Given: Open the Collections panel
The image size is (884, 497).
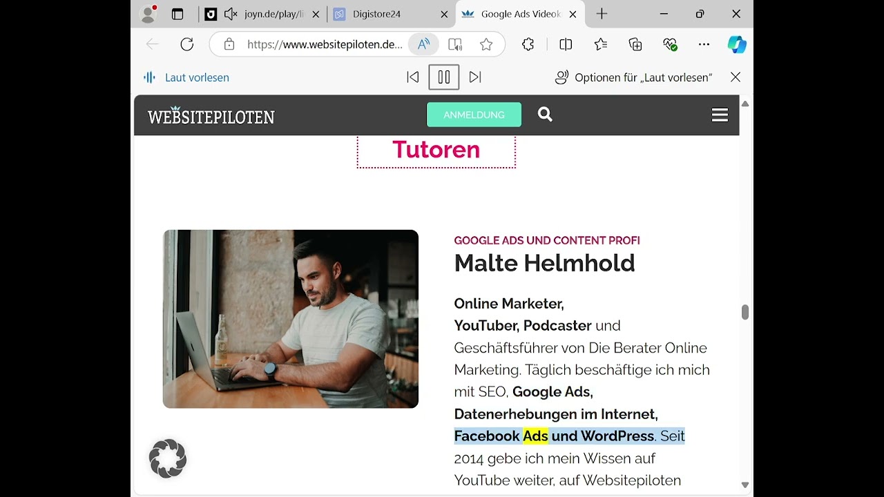Looking at the screenshot, I should coord(635,44).
